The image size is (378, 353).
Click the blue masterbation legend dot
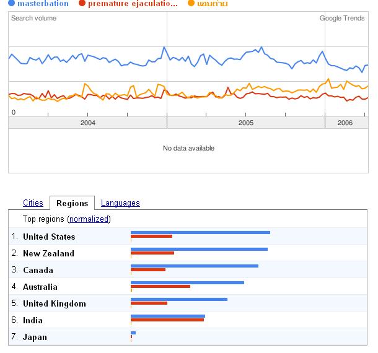(x=11, y=3)
